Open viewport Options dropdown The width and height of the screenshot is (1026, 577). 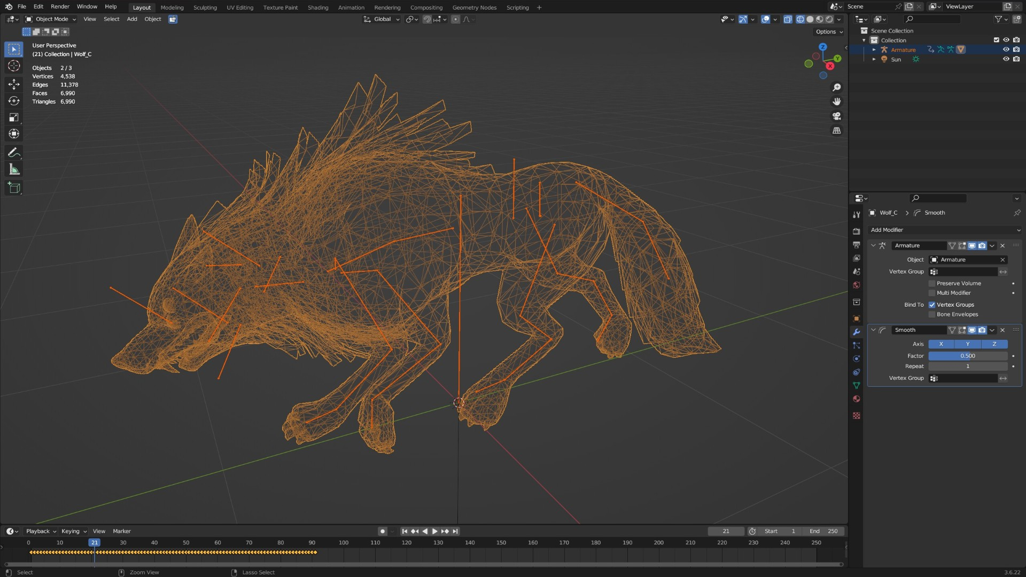point(829,32)
